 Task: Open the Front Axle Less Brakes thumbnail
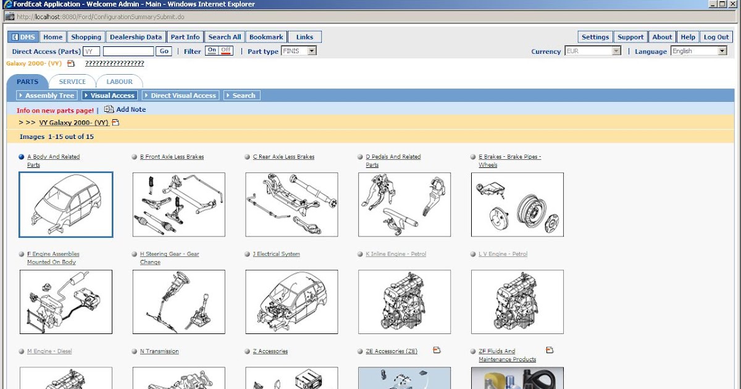point(179,204)
